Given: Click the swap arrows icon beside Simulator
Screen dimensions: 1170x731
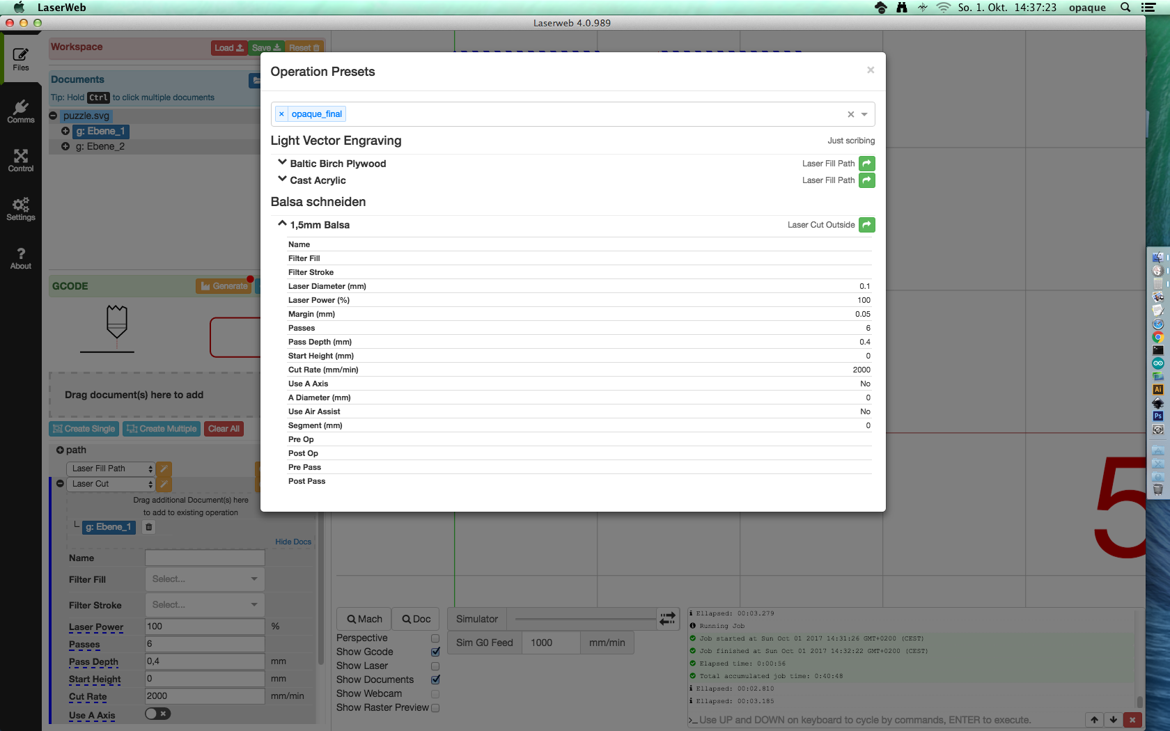Looking at the screenshot, I should (667, 618).
